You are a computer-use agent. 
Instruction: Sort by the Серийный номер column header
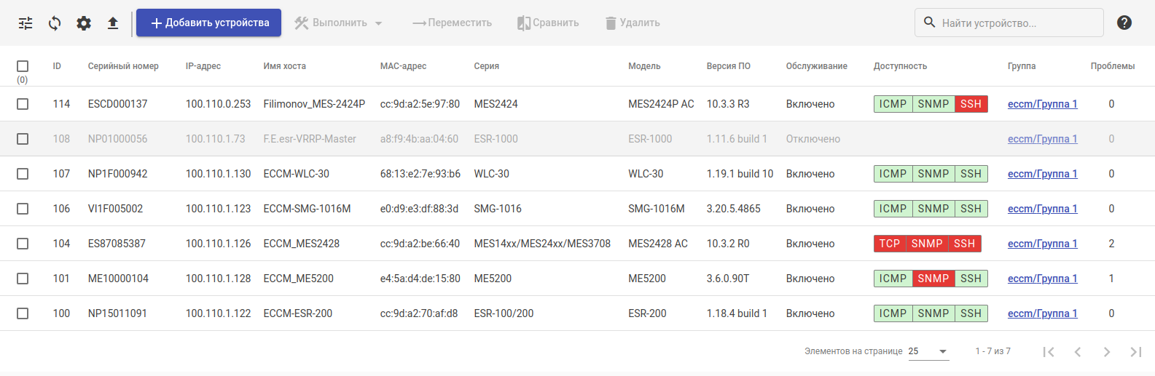point(123,66)
